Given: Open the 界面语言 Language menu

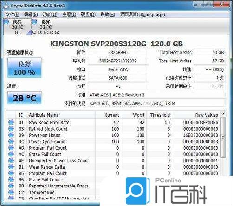Looking at the screenshot, I should coord(142,14).
